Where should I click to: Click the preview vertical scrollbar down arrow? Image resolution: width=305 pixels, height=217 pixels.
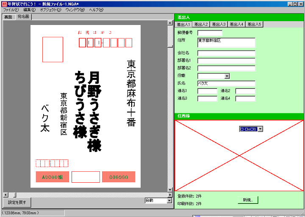click(x=170, y=190)
